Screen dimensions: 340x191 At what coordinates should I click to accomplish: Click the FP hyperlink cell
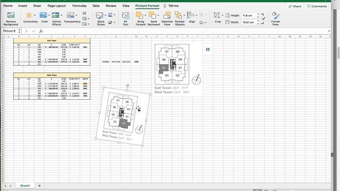point(208,49)
